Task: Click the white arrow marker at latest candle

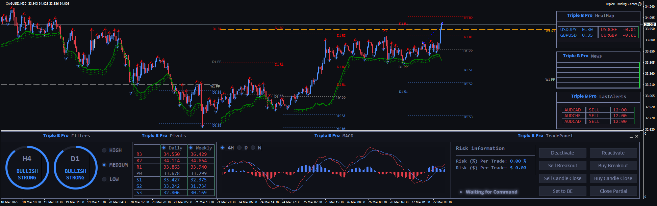Action: [x=442, y=24]
